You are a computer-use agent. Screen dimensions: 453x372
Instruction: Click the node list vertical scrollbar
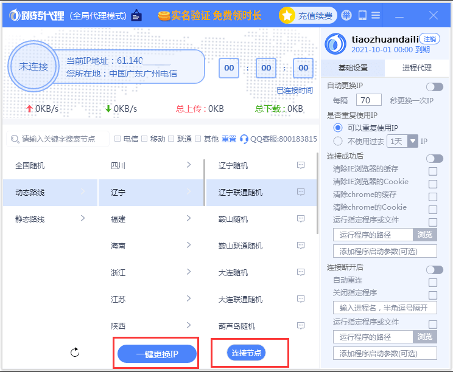pos(317,195)
